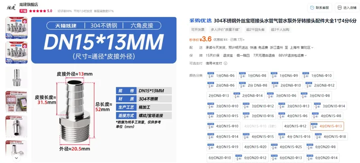Select the 3分DN10-Φ10 size
Viewport: 360px width, 163px height.
click(223, 106)
